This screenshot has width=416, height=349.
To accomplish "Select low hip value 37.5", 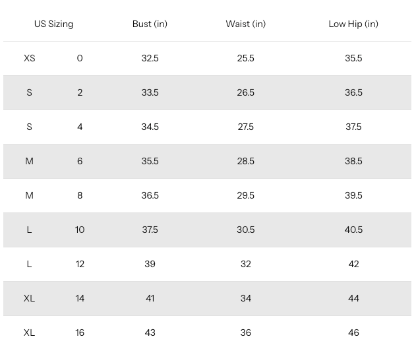I will pyautogui.click(x=353, y=127).
